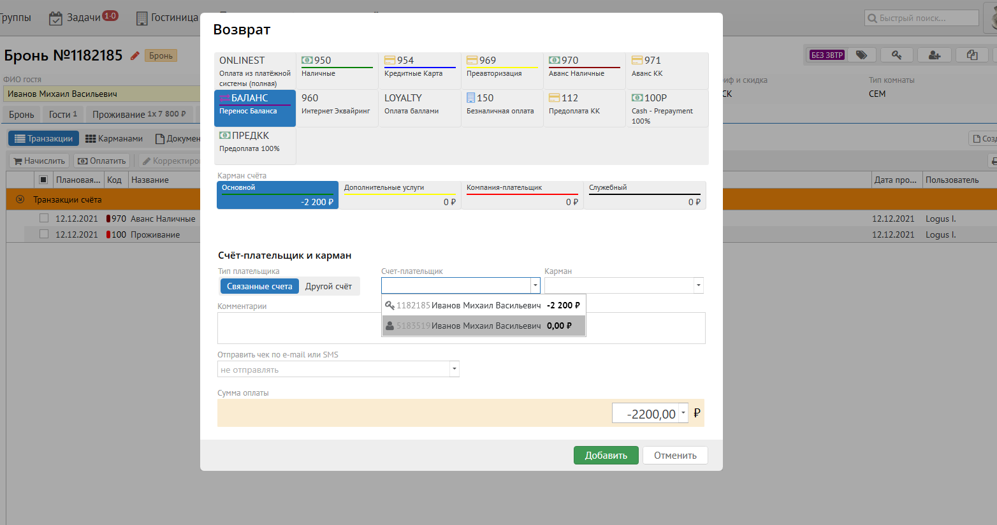Click the Бронь status badge beside booking number
The image size is (997, 525).
click(x=161, y=55)
